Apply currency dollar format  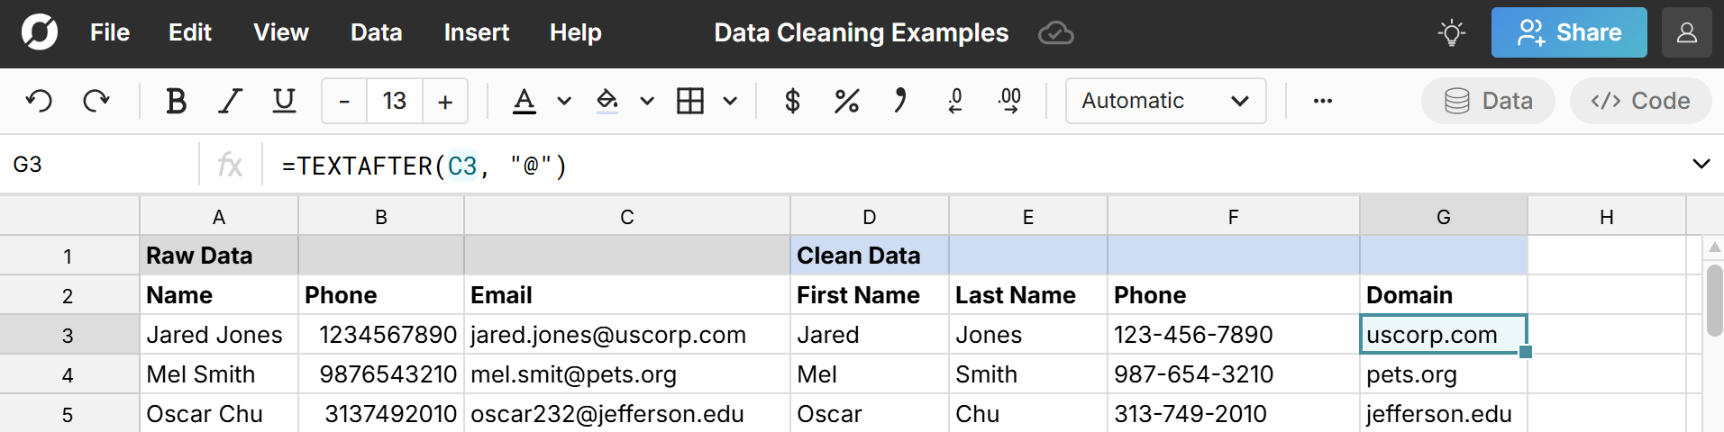[x=792, y=101]
